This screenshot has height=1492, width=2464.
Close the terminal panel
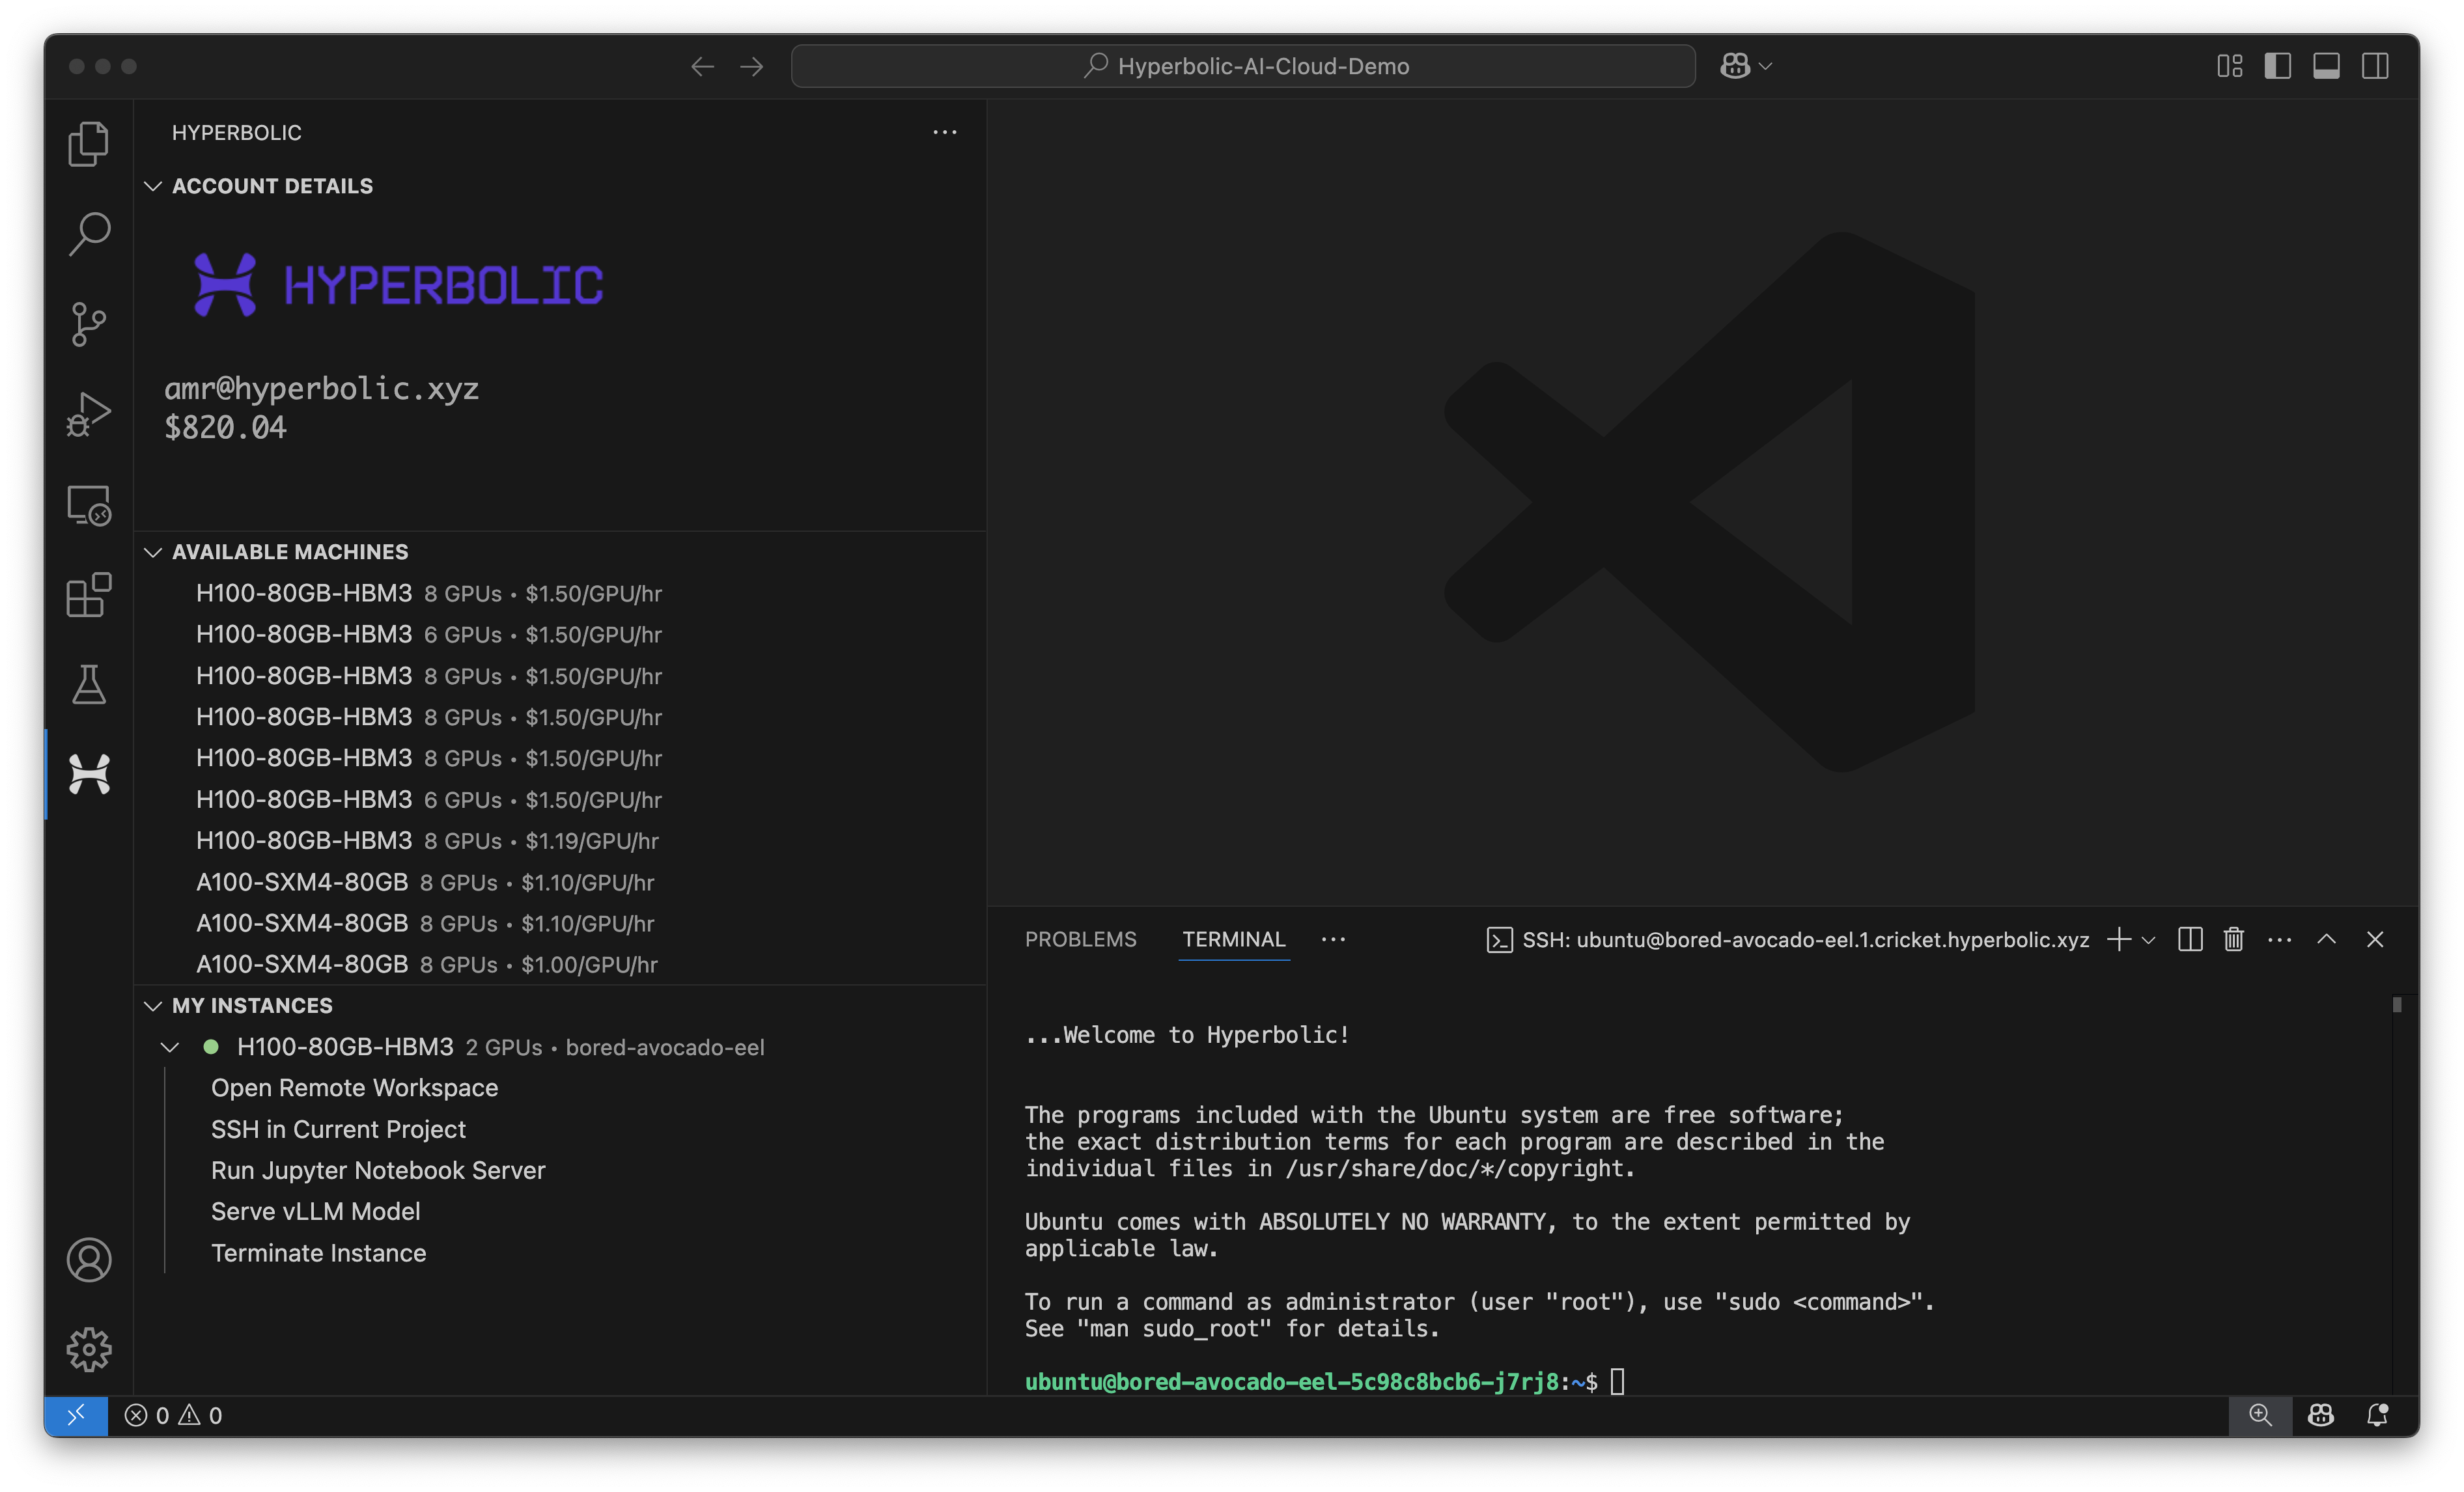click(2375, 939)
